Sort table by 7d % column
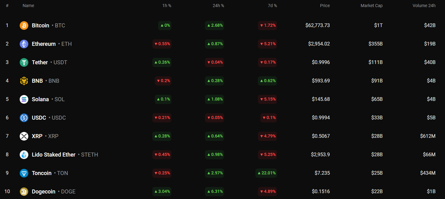 coord(272,6)
